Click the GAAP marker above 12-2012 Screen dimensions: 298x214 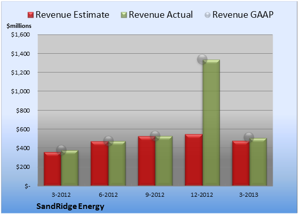(202, 59)
